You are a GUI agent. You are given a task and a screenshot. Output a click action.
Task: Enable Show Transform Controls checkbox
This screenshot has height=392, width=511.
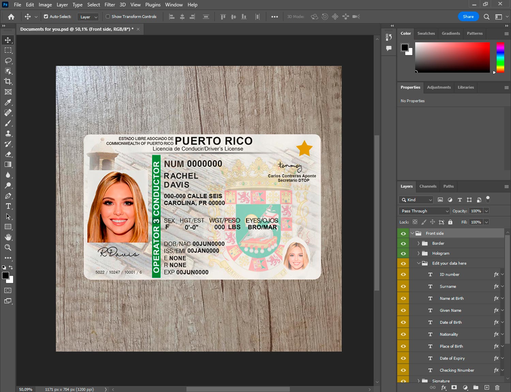(108, 16)
